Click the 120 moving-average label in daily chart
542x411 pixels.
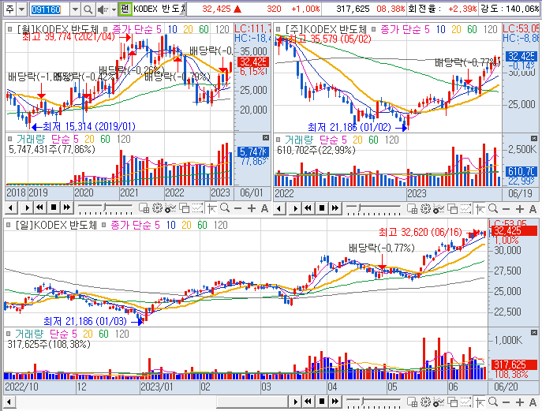pyautogui.click(x=221, y=226)
